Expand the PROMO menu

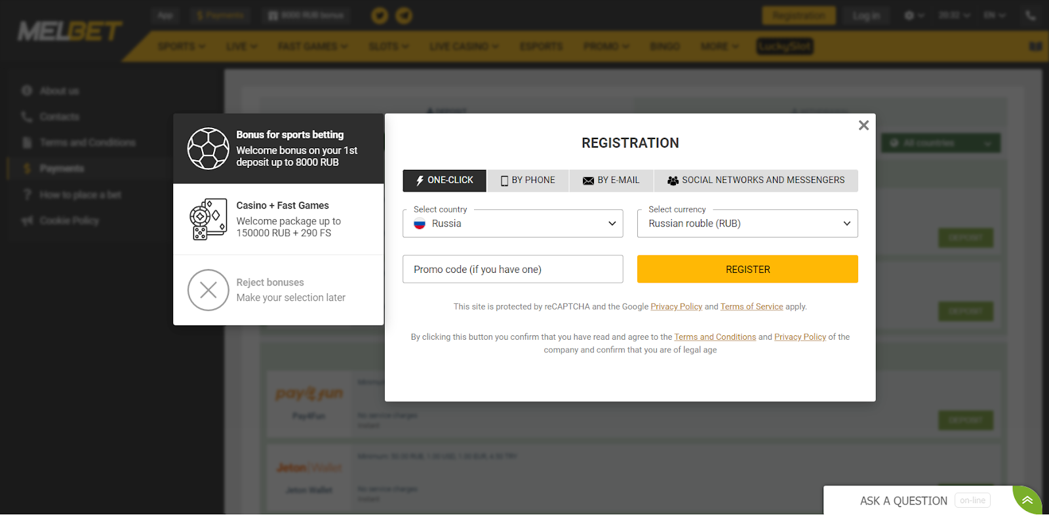[606, 47]
